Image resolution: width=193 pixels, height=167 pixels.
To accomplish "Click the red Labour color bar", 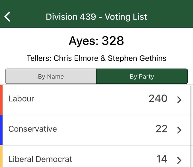I will coord(1,100).
